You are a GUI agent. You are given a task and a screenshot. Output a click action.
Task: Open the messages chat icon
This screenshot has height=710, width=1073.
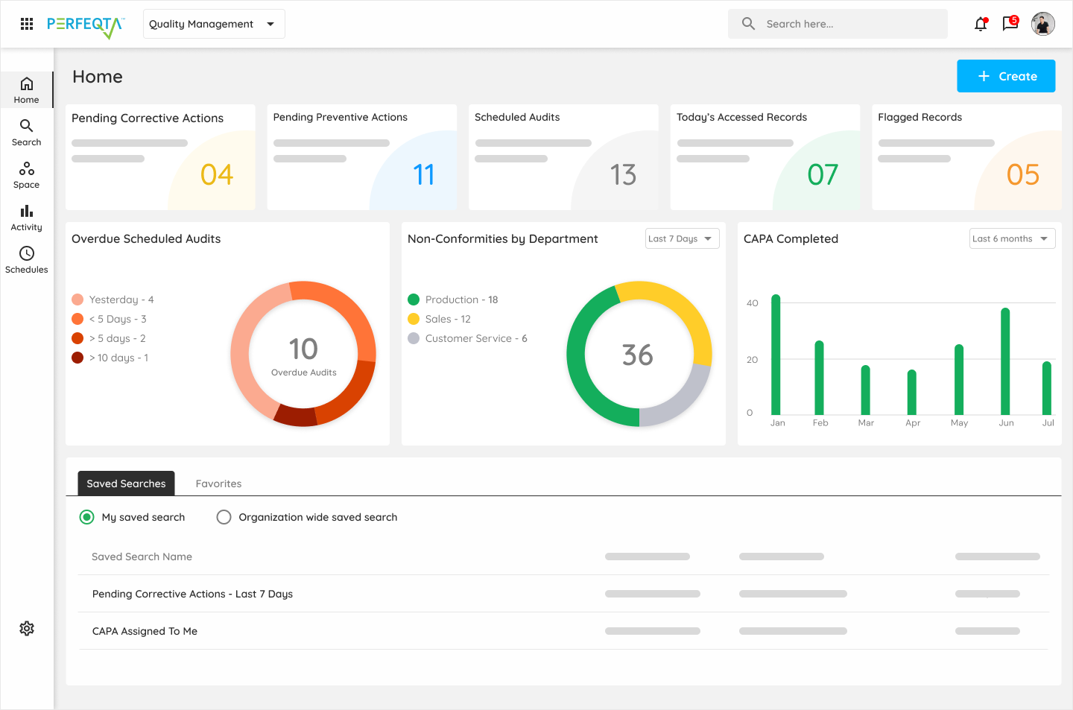pos(1010,24)
